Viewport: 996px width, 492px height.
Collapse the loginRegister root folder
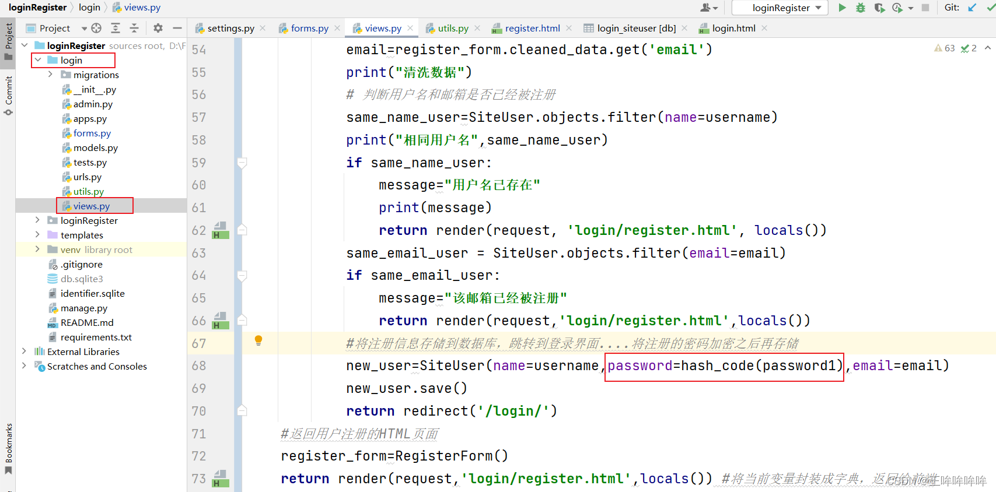[25, 45]
